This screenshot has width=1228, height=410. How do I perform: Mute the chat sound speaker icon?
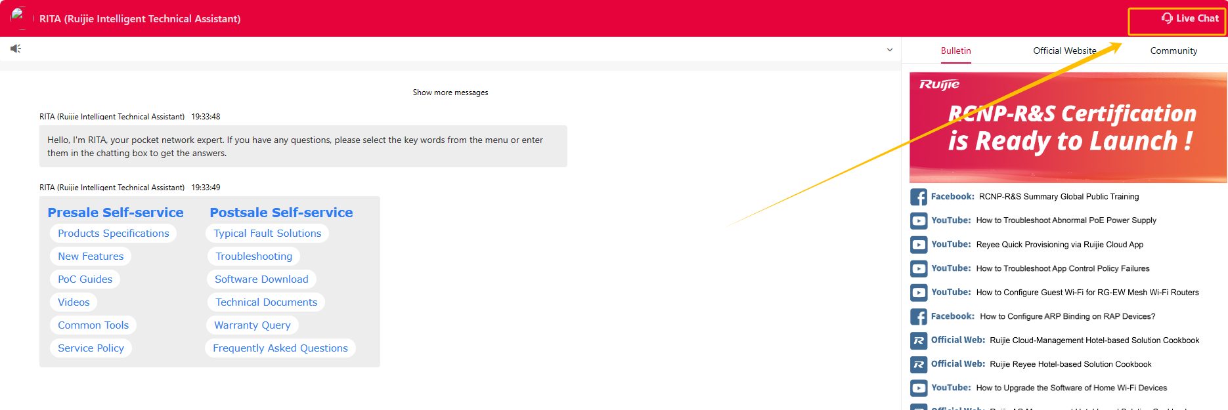[16, 49]
